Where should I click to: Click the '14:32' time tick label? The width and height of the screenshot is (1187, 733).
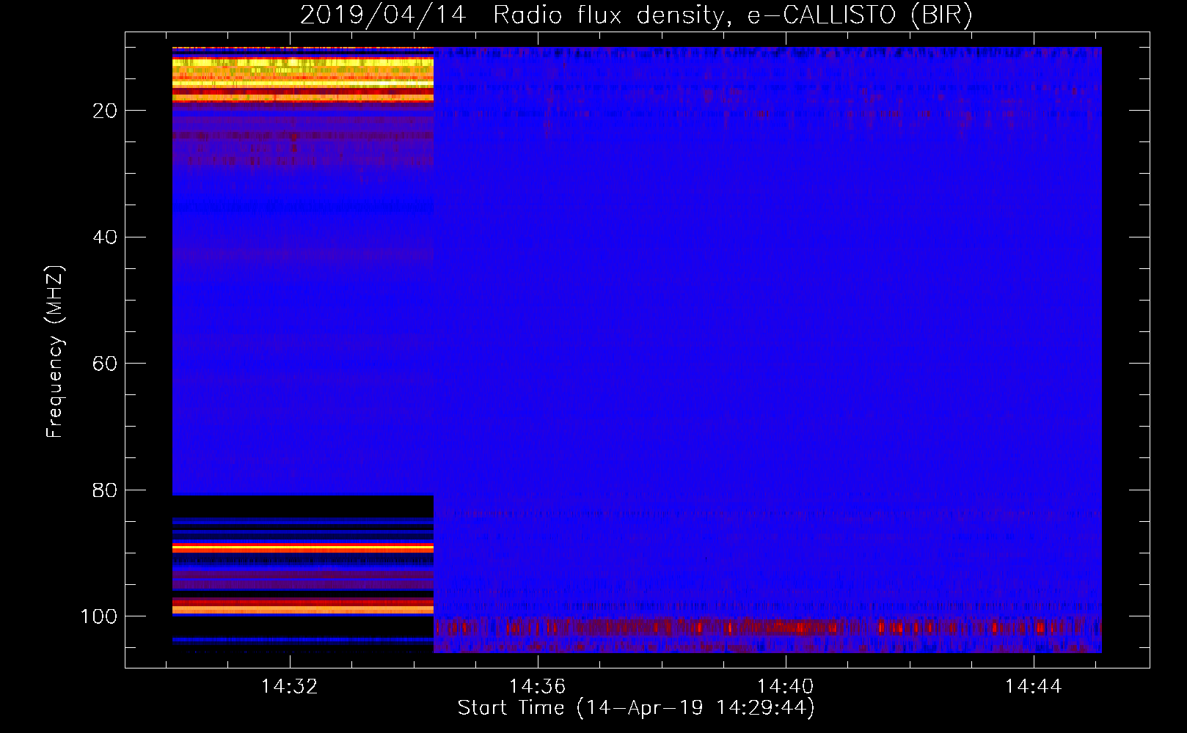click(290, 686)
